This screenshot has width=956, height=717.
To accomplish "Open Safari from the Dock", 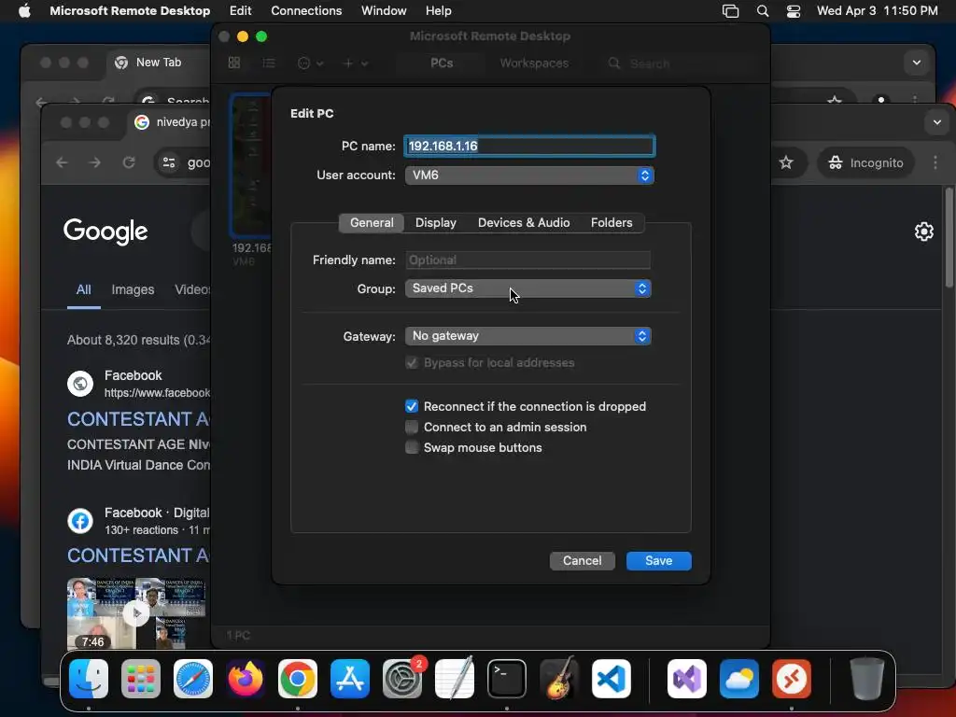I will pyautogui.click(x=193, y=679).
